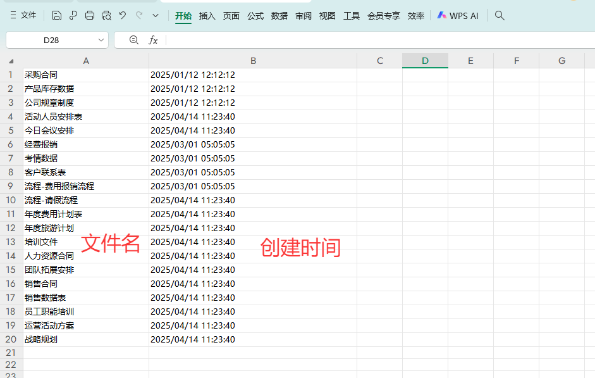Click cell containing 流程-费用报销流程
This screenshot has height=378, width=595.
pyautogui.click(x=86, y=186)
